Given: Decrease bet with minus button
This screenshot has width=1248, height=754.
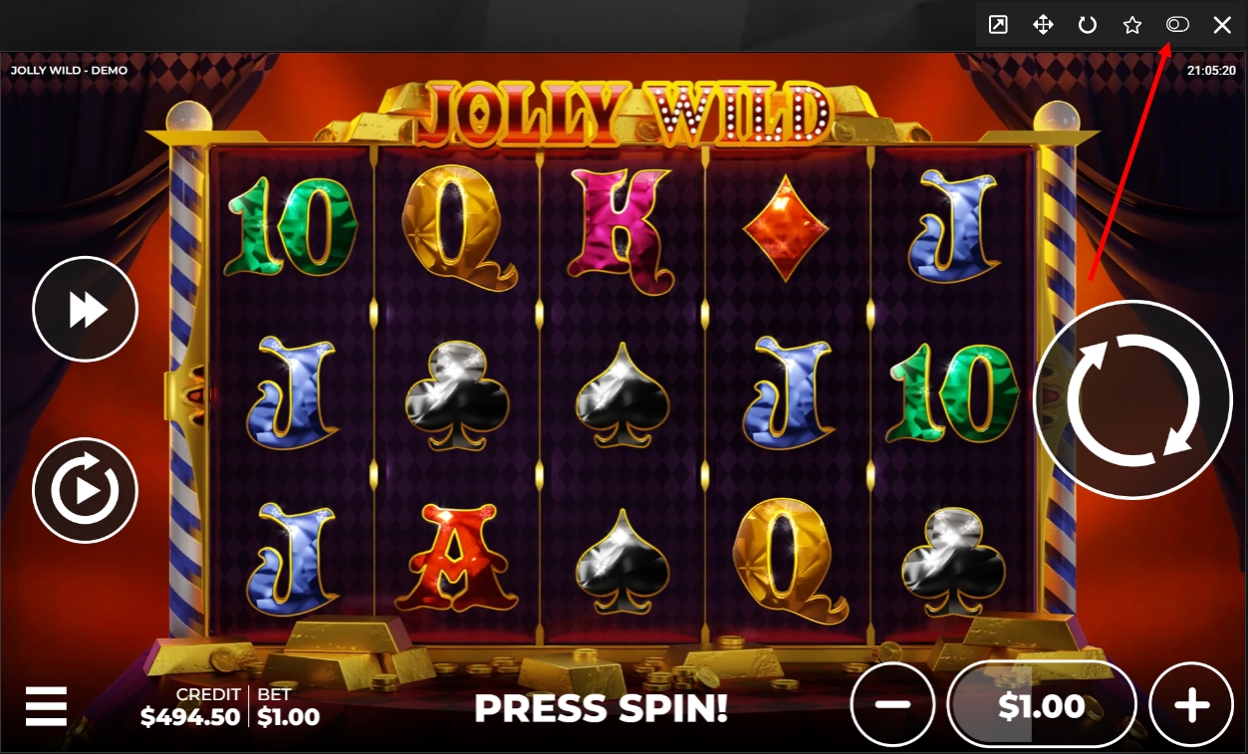Looking at the screenshot, I should click(892, 704).
